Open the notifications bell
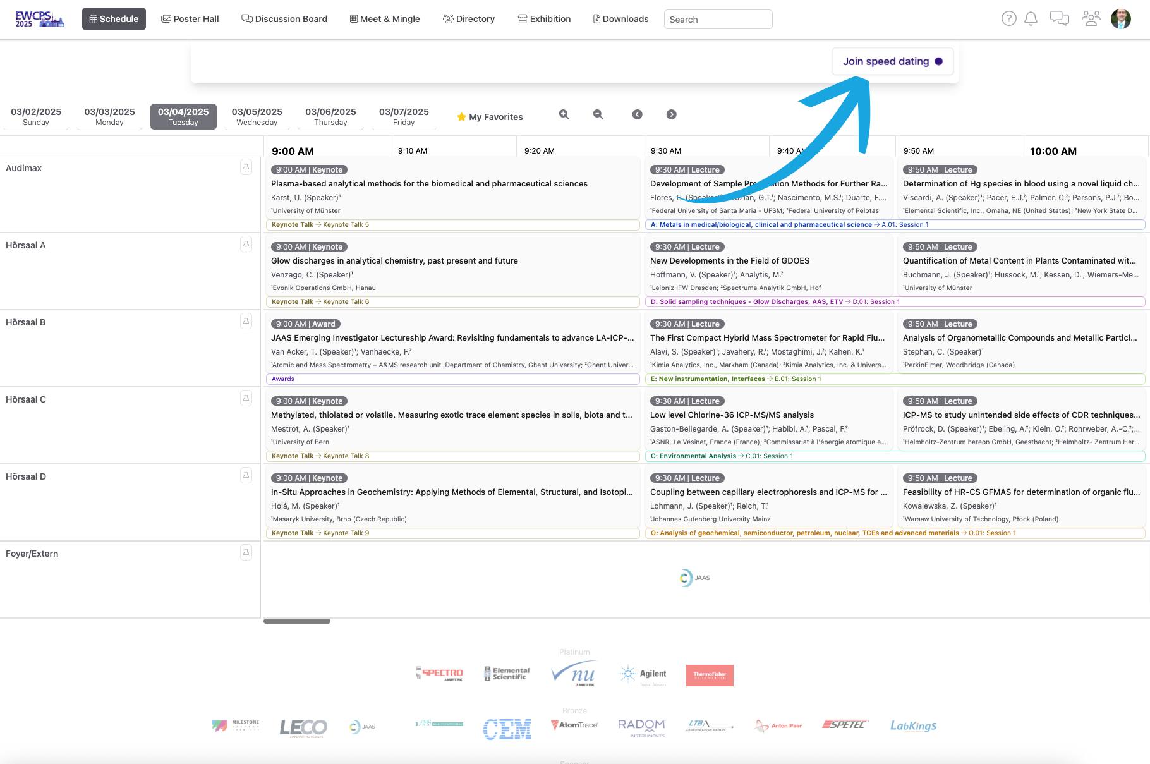This screenshot has width=1150, height=764. coord(1031,19)
